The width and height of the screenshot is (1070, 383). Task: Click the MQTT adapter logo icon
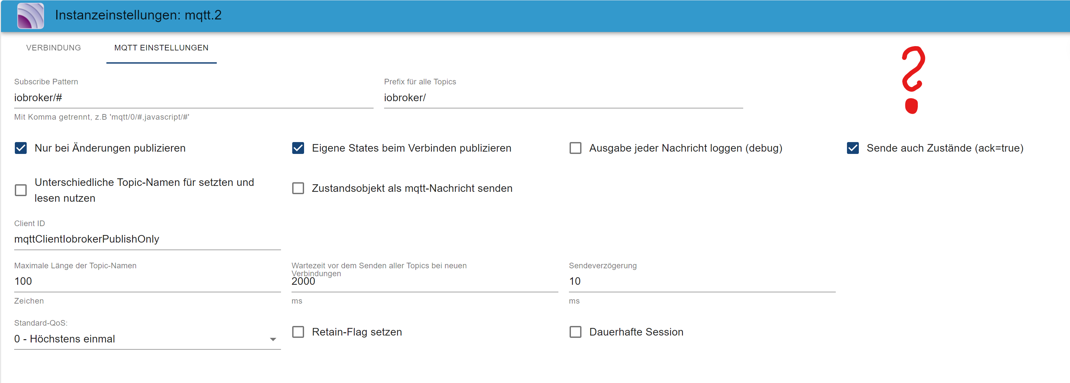point(30,16)
